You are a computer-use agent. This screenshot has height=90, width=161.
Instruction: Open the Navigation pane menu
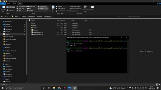point(3,9)
